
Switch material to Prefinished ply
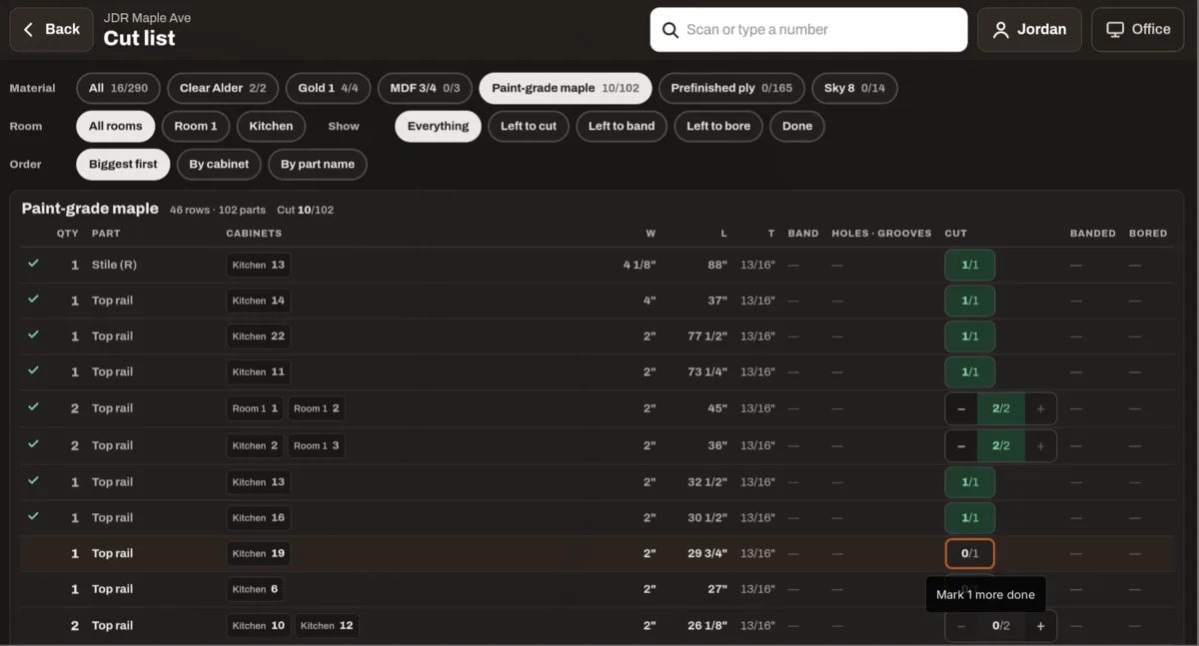731,88
